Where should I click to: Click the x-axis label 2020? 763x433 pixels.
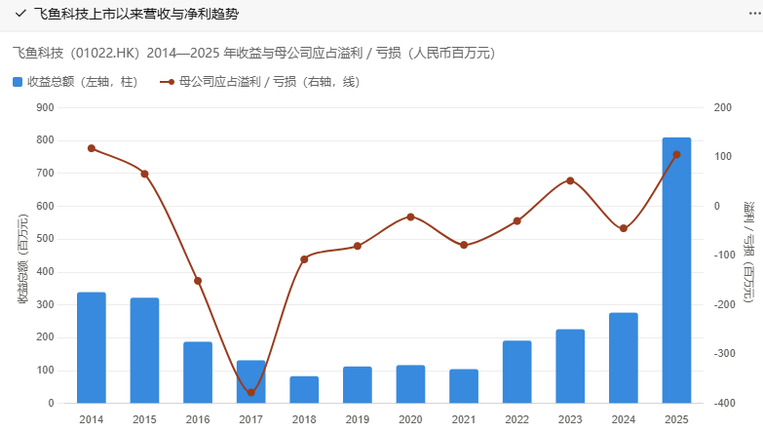(410, 419)
